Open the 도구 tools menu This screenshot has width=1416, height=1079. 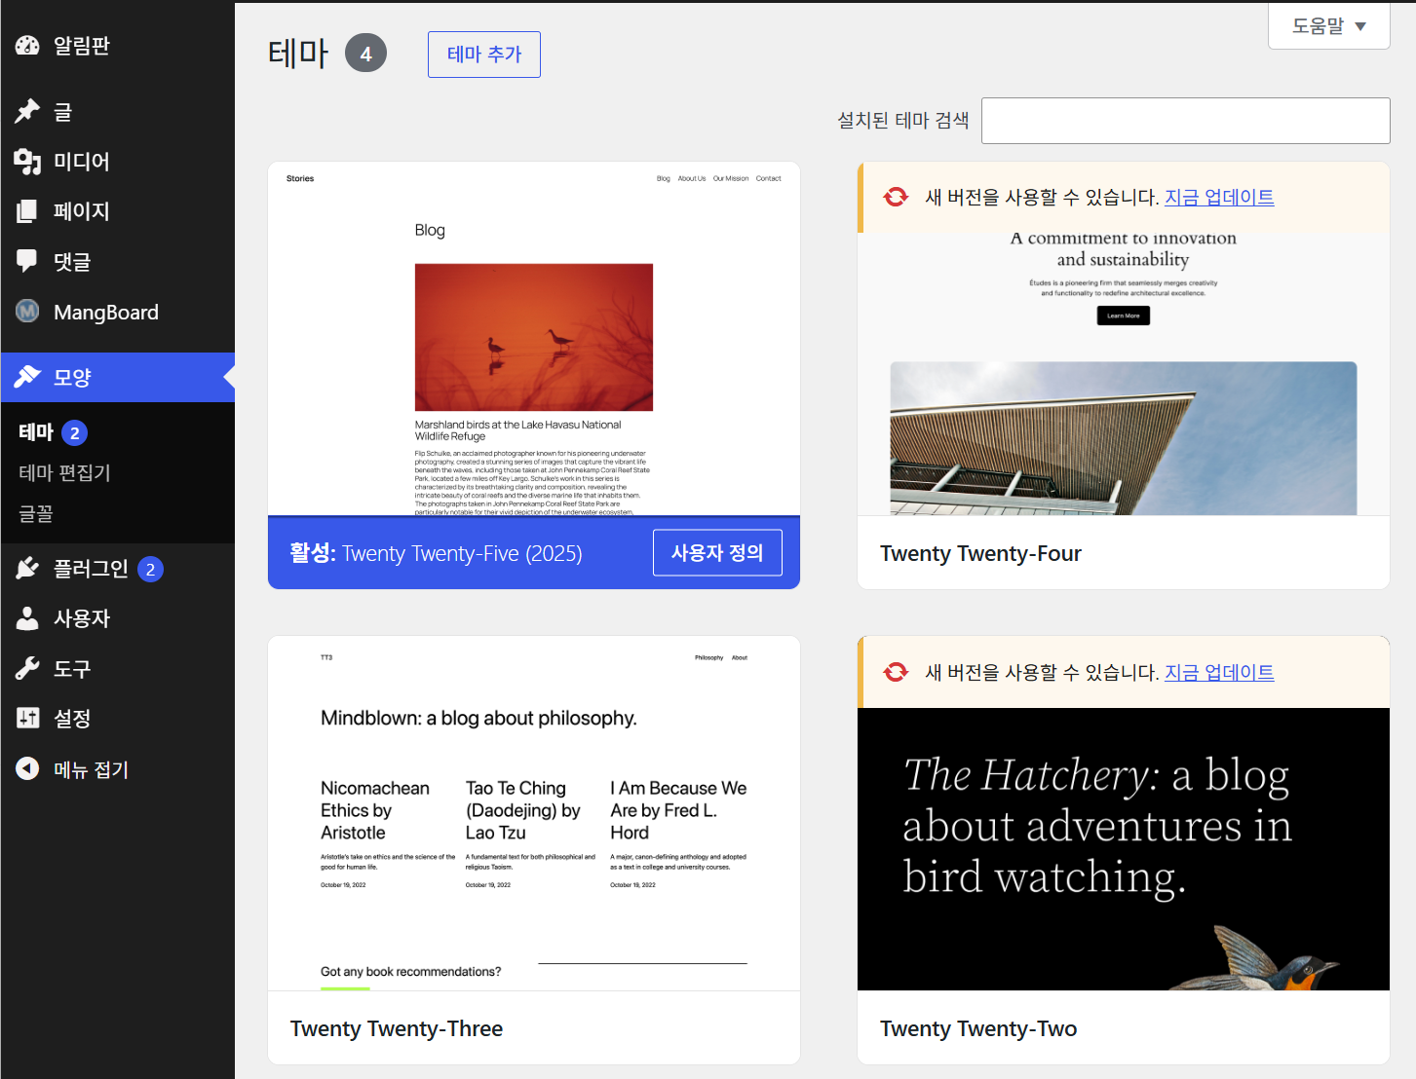(118, 669)
